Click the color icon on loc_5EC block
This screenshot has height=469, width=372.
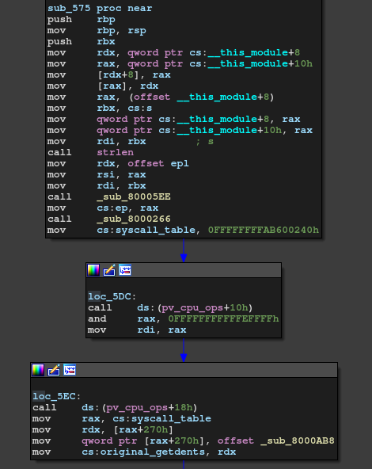38,370
